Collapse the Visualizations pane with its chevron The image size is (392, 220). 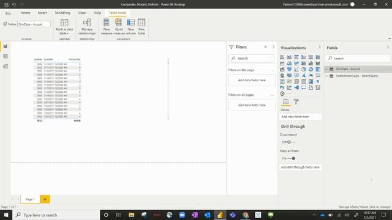click(x=319, y=47)
